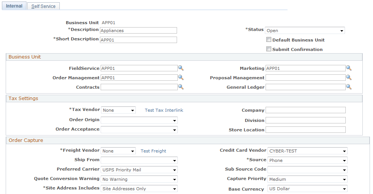Click the Business Unit value APP01 text
Image resolution: width=373 pixels, height=194 pixels.
pyautogui.click(x=109, y=23)
